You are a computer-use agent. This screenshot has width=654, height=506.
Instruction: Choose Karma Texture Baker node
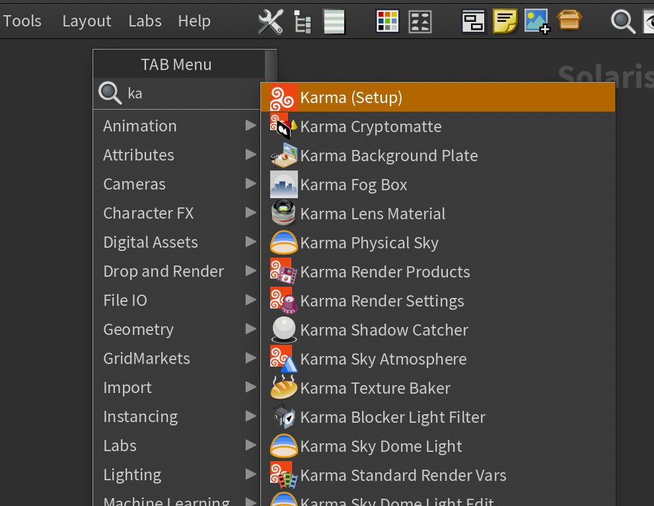(438, 388)
